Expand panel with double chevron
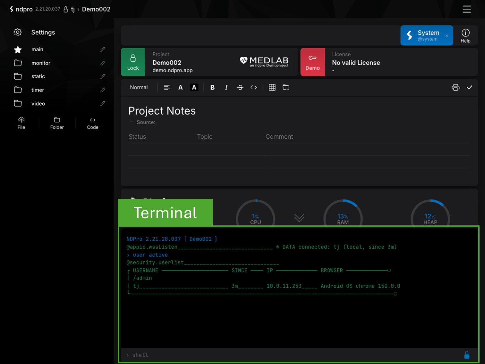 pos(299,218)
